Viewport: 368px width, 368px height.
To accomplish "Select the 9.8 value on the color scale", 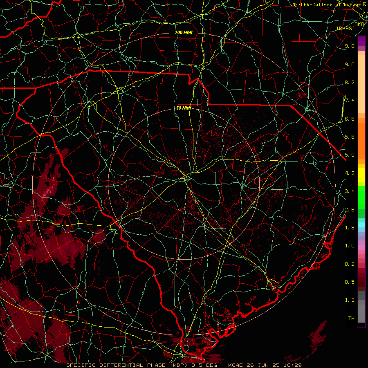I will (350, 46).
